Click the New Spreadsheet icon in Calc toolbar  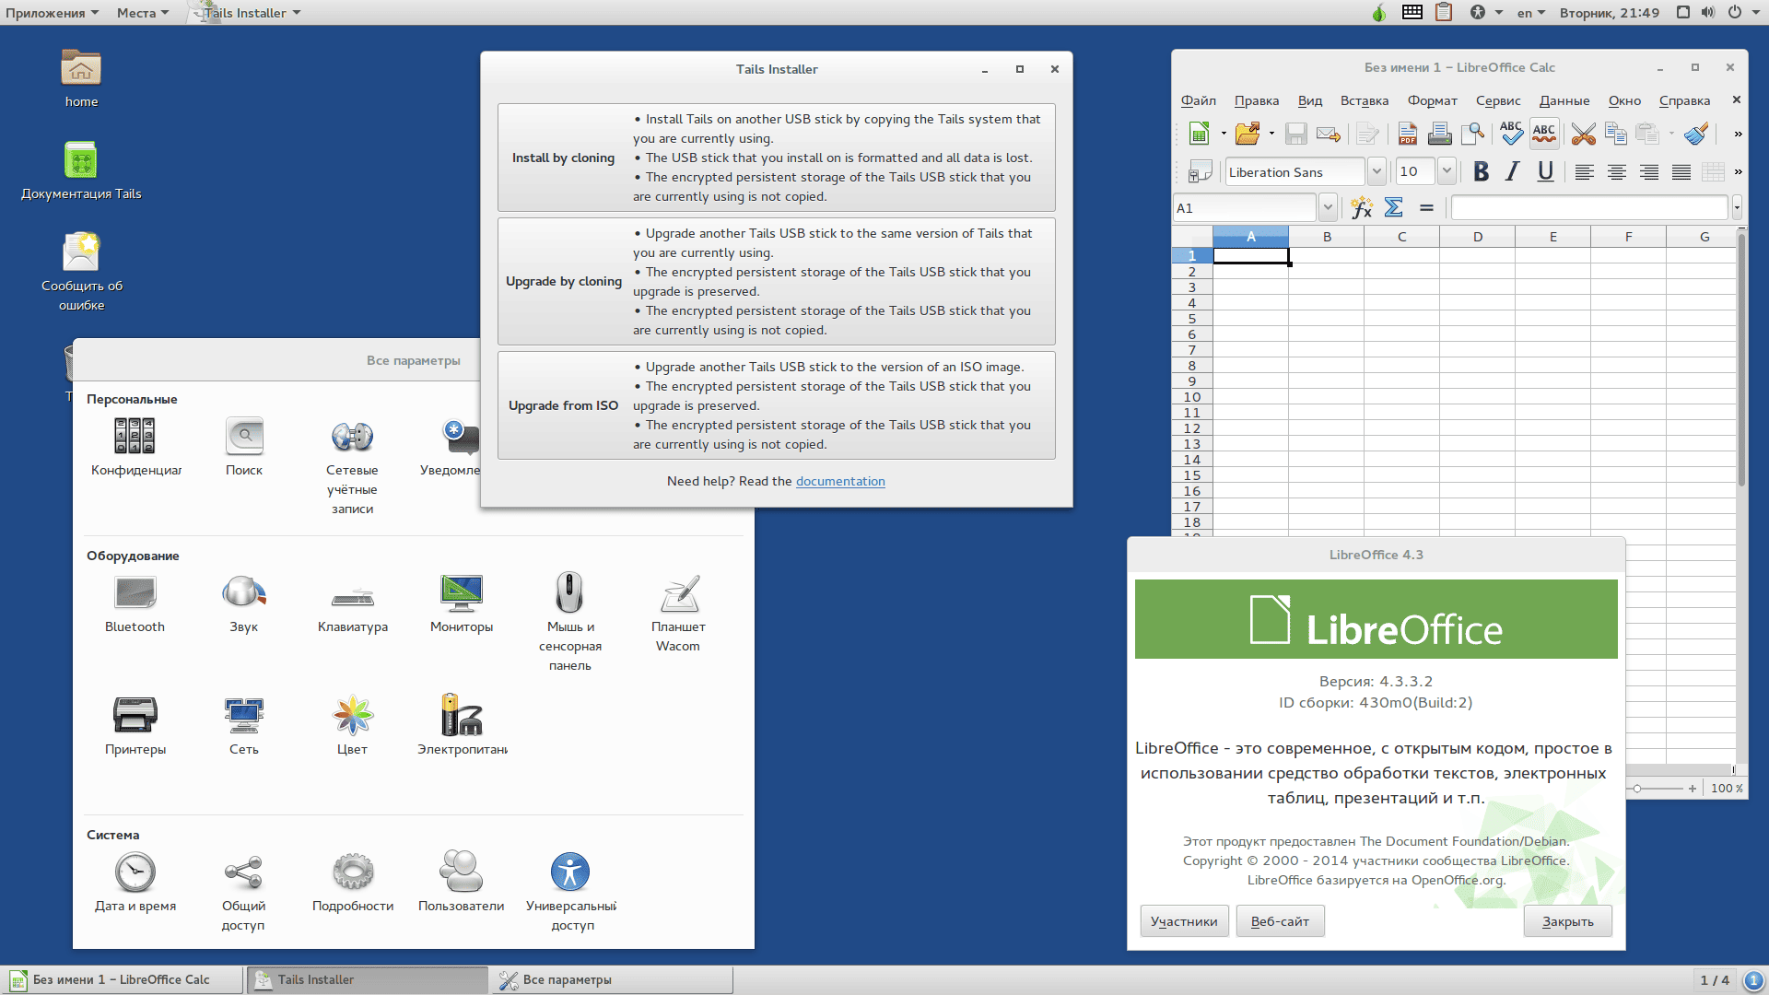(1199, 135)
